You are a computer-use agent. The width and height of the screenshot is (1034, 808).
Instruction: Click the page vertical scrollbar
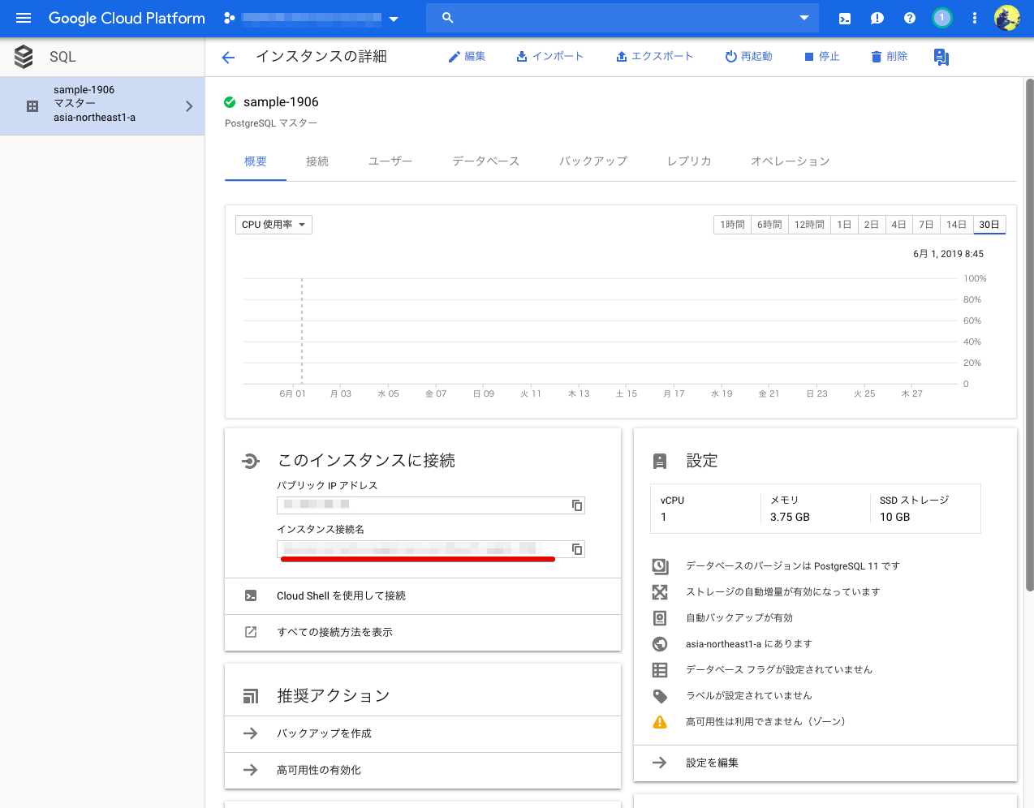click(1029, 335)
